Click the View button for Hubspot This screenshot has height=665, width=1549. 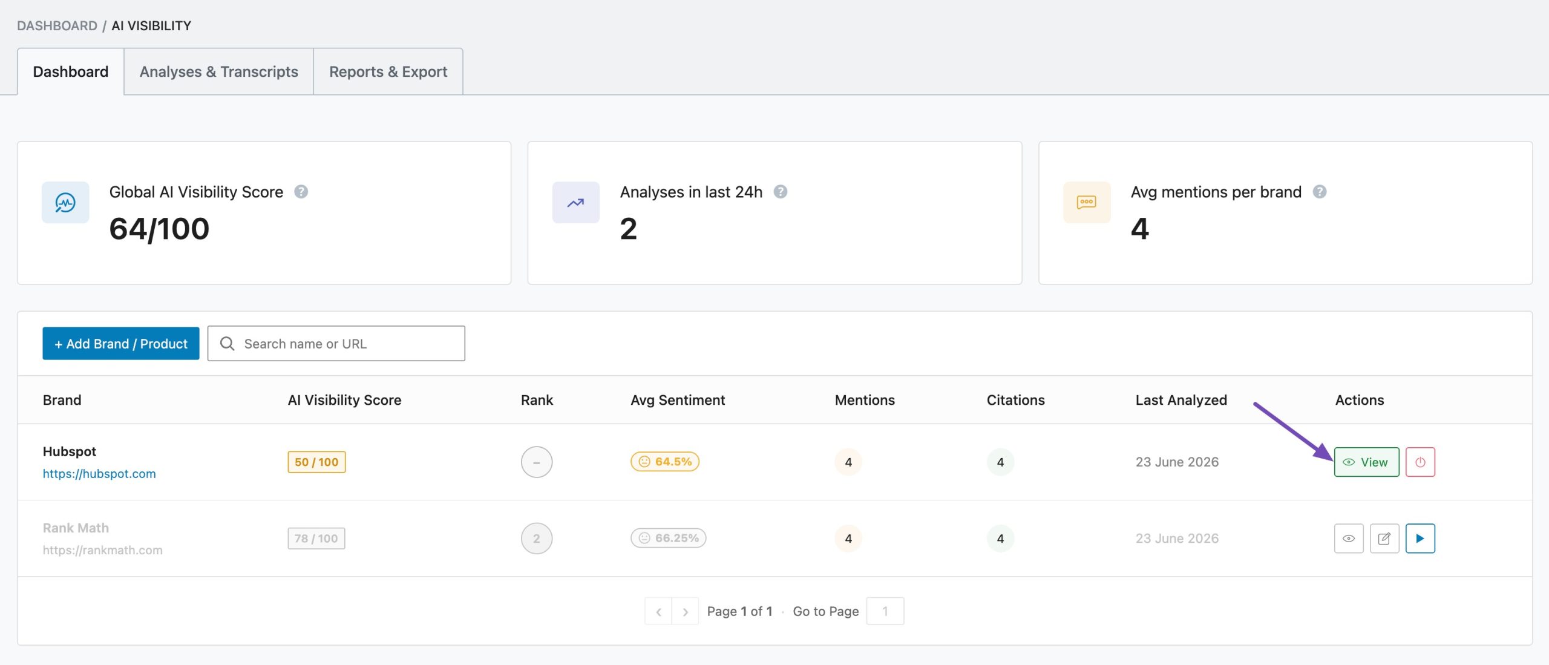tap(1366, 462)
